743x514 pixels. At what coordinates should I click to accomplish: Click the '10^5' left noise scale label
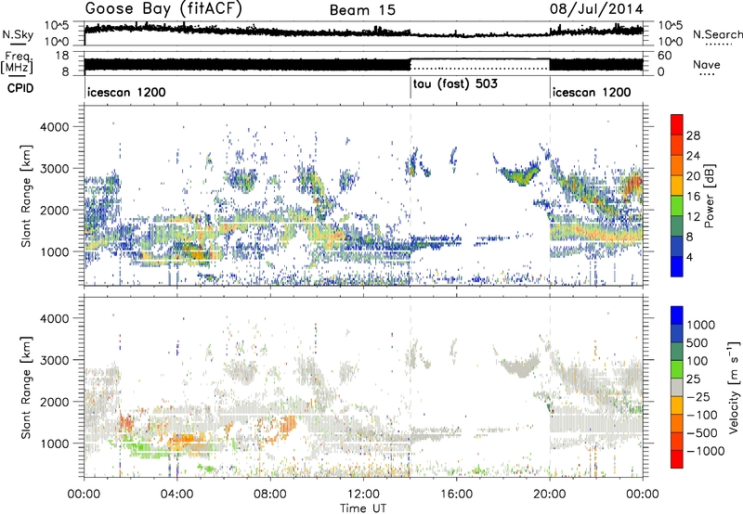[57, 26]
